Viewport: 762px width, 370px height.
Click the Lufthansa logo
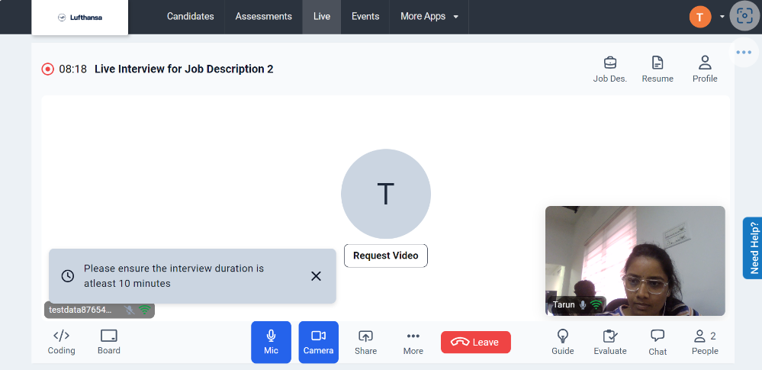coord(79,18)
